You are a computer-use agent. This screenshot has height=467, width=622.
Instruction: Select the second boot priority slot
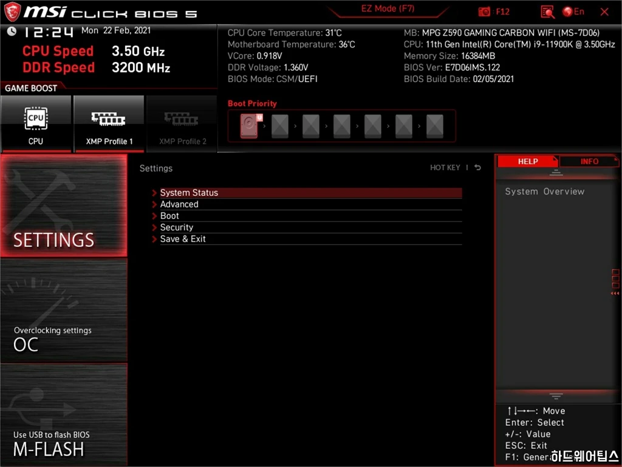tap(280, 126)
